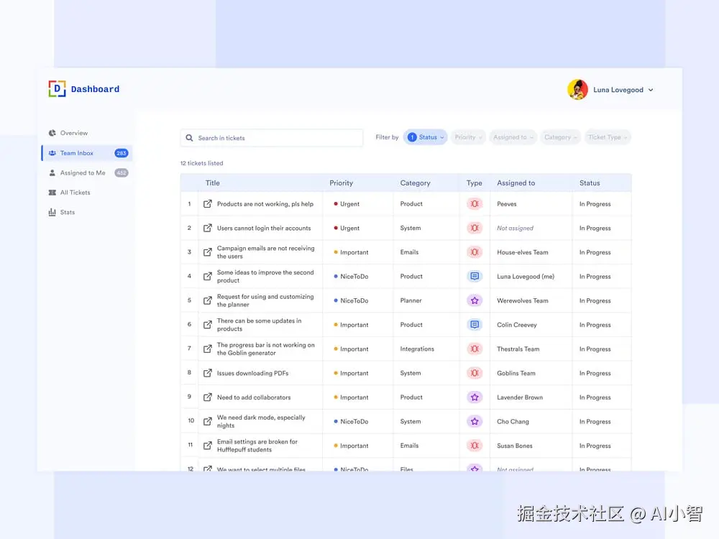Open the ticket about campaign emails not receiving

(208, 252)
